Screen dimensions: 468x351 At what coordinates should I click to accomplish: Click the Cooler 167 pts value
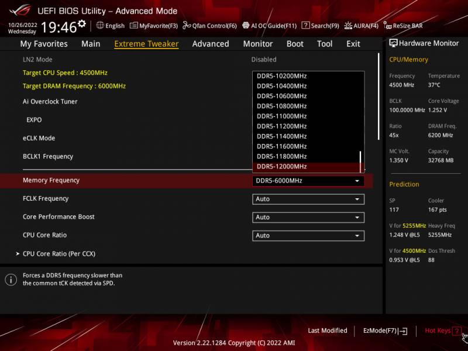[437, 210]
